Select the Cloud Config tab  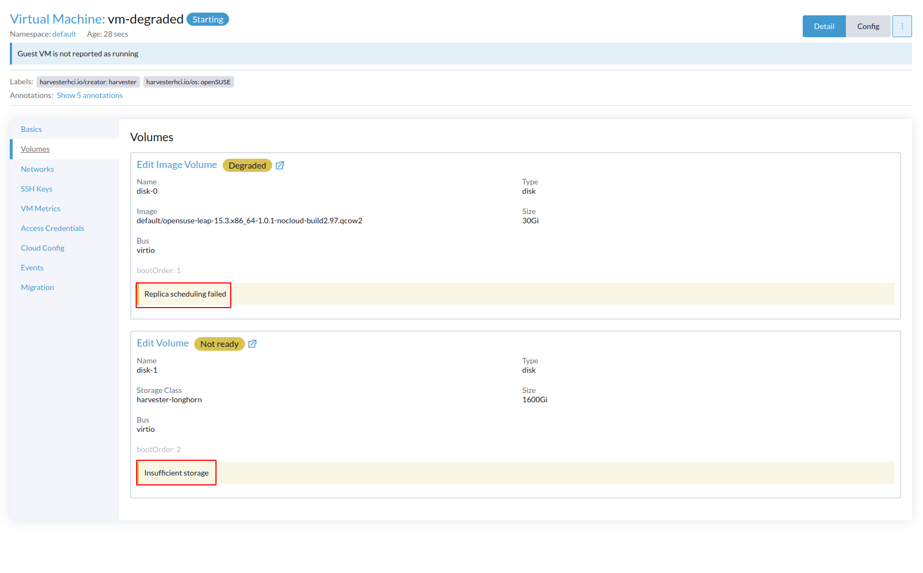point(65,248)
